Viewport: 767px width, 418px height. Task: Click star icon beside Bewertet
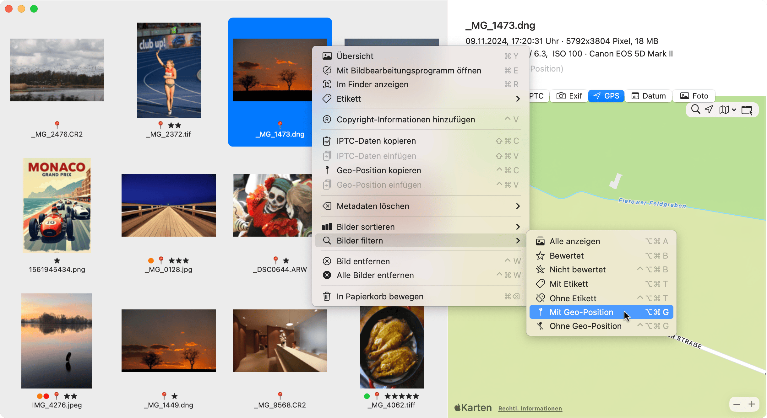coord(540,256)
